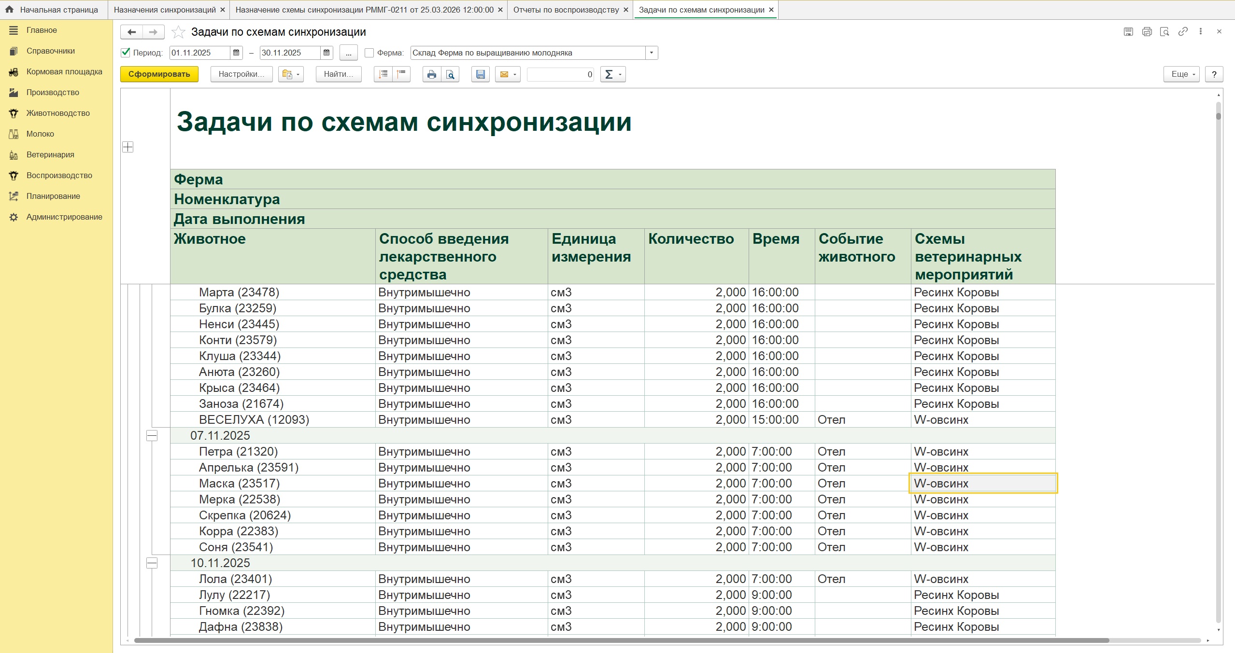Switch to Отчеты по воспроизводству tab
The image size is (1235, 653).
566,10
